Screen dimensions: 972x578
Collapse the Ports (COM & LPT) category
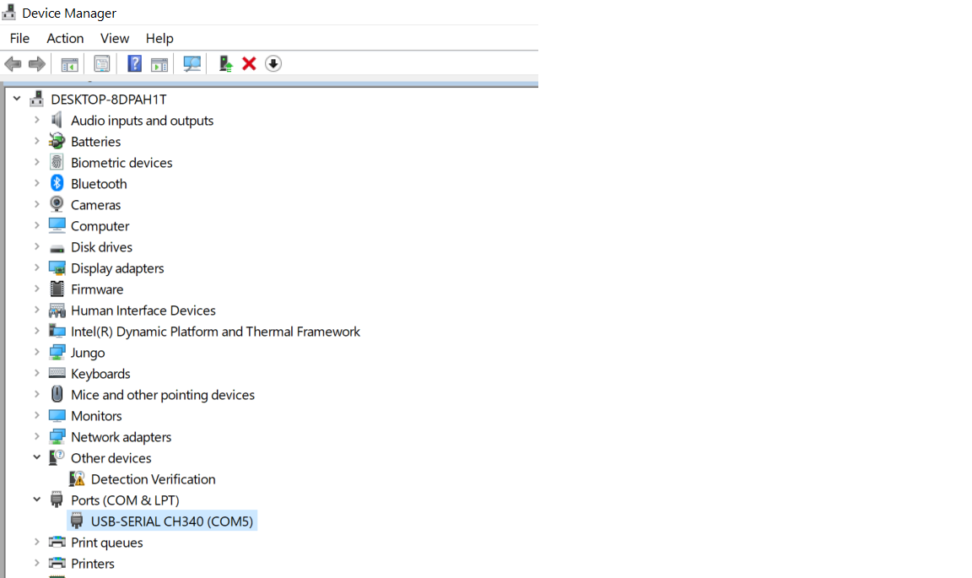click(36, 500)
